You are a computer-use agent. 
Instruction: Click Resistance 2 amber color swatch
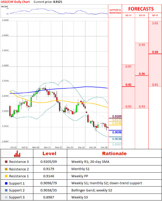[6, 169]
